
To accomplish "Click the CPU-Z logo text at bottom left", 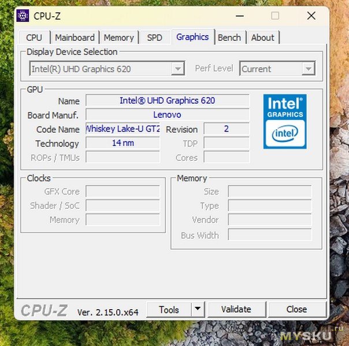I will pyautogui.click(x=44, y=310).
